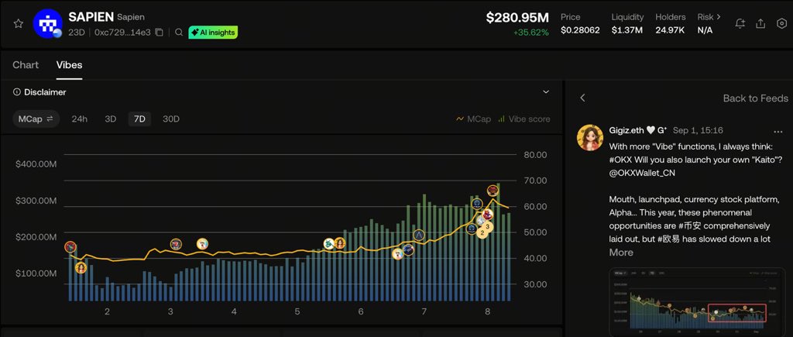Expand post text with More

[621, 253]
